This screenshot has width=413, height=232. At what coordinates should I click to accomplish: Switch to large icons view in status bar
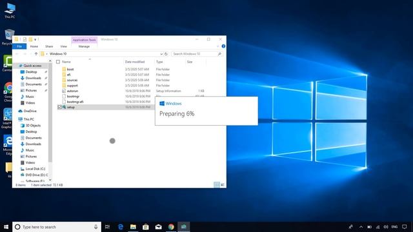point(222,185)
